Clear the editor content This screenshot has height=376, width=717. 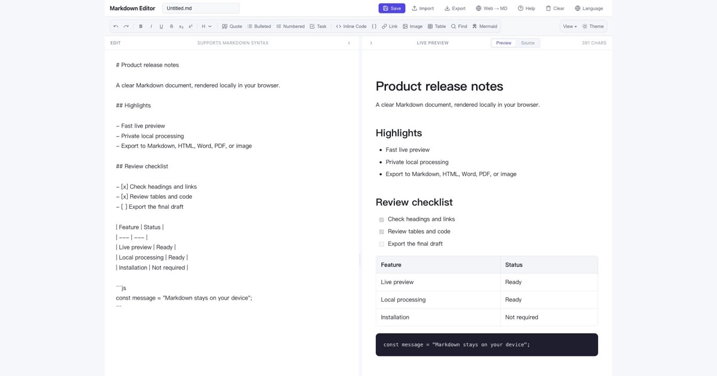click(x=554, y=8)
